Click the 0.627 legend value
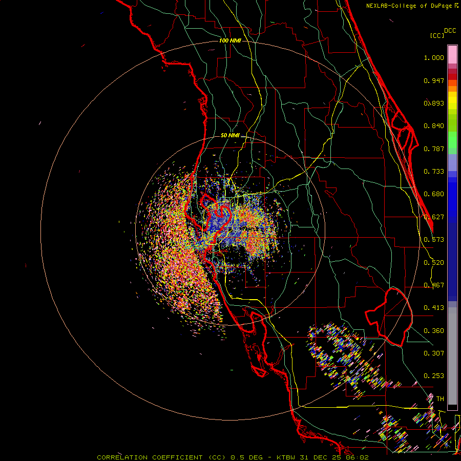The width and height of the screenshot is (461, 461). 434,217
